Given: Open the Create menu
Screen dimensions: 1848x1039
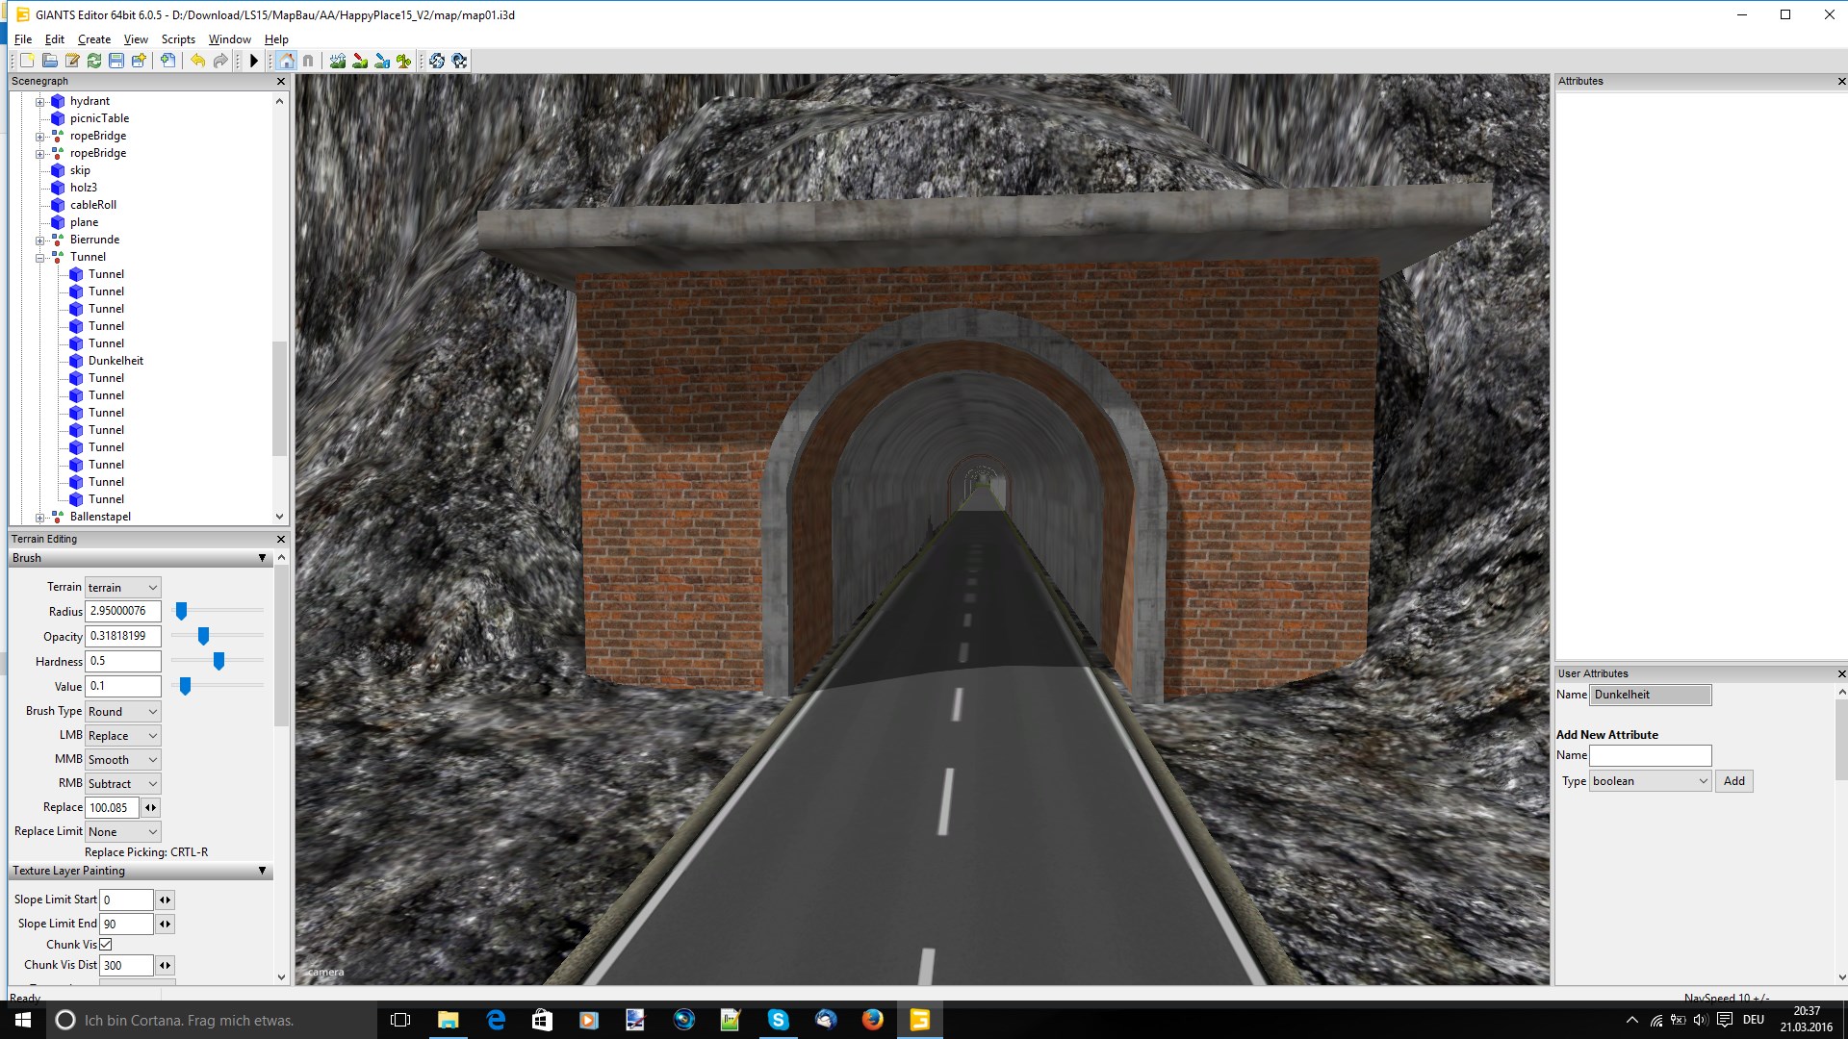Looking at the screenshot, I should coord(93,39).
